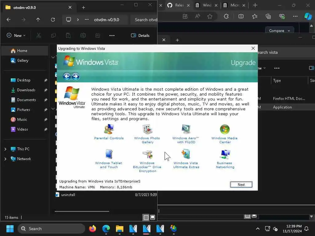Switch to the GitHub Releases browser tab
The height and width of the screenshot is (236, 315).
[x=178, y=5]
